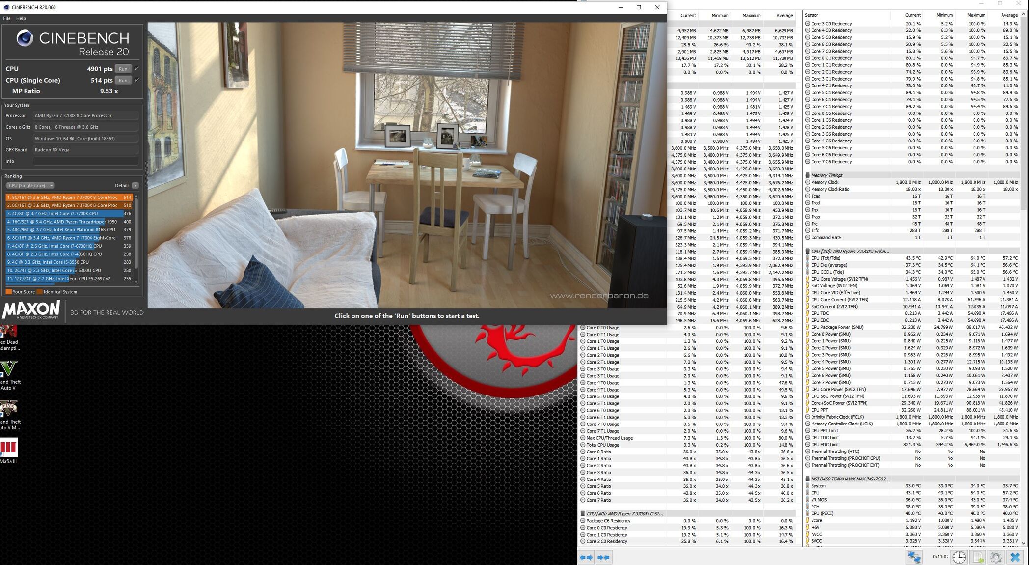Toggle the CPU (Single Core) test checkmark

tap(136, 80)
